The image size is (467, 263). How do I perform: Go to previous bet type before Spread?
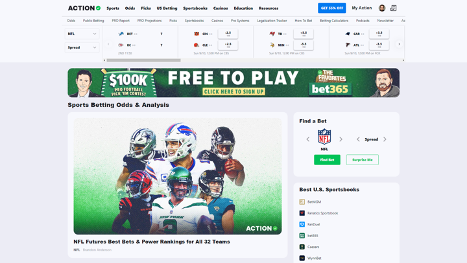coord(358,139)
